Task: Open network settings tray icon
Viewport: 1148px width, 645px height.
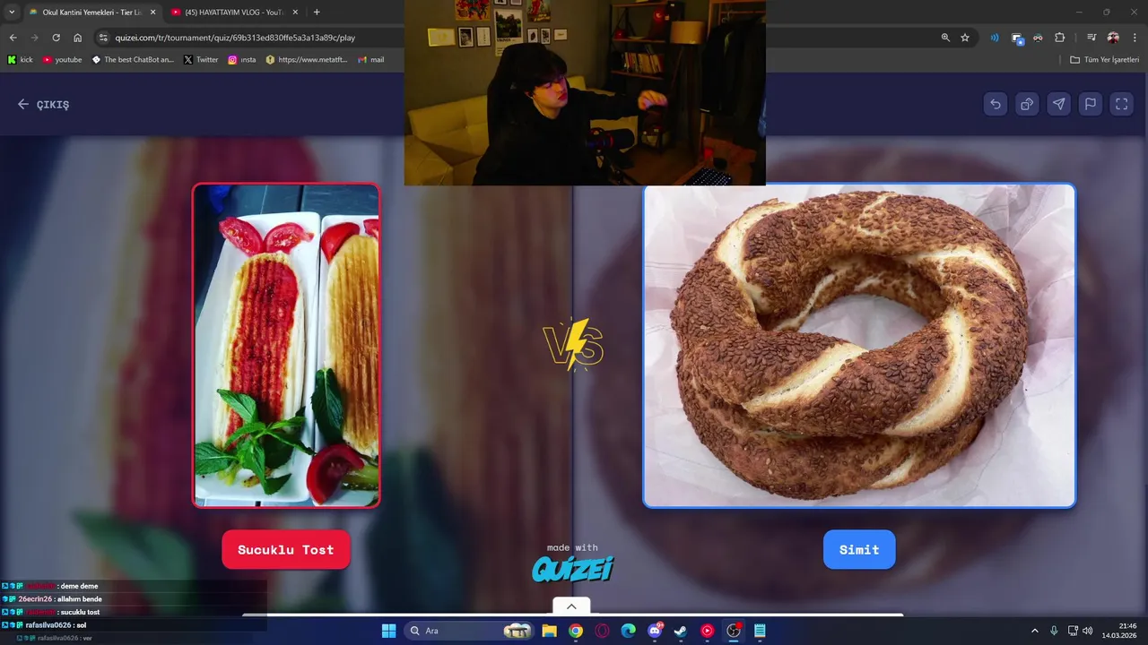Action: tap(1073, 631)
